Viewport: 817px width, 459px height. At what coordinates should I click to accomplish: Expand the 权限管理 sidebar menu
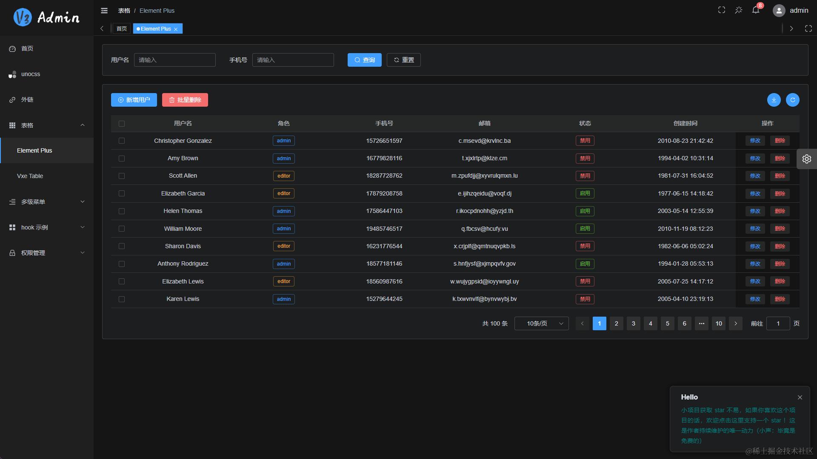47,253
